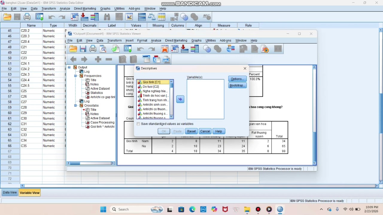
Task: Open Format menu in Viewer window
Action: 142,41
